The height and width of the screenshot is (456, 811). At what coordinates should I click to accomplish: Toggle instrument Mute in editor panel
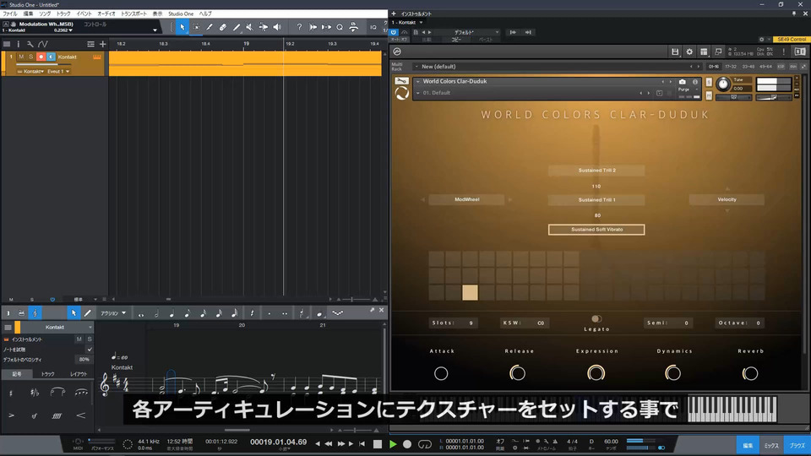coord(79,339)
